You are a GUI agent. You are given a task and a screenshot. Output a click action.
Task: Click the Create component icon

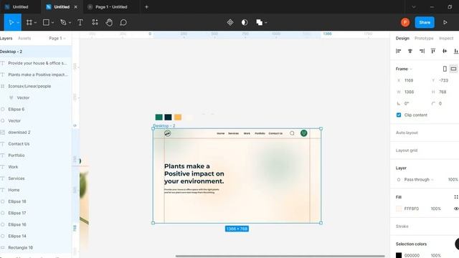tap(230, 22)
